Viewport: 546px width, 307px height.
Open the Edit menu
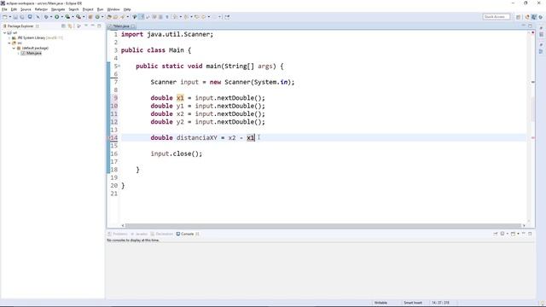14,9
